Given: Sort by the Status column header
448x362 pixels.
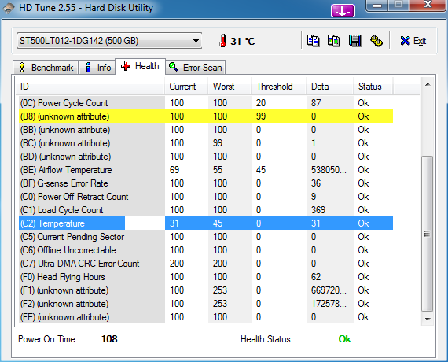Looking at the screenshot, I should [x=373, y=87].
